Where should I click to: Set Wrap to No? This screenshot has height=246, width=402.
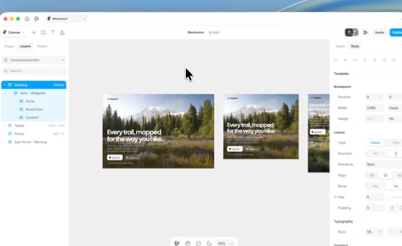coord(396,186)
